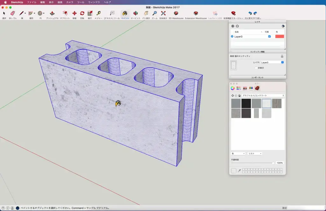Viewport: 326px width, 211px height.
Task: Select the Circle tool in toolbar
Action: 40,13
